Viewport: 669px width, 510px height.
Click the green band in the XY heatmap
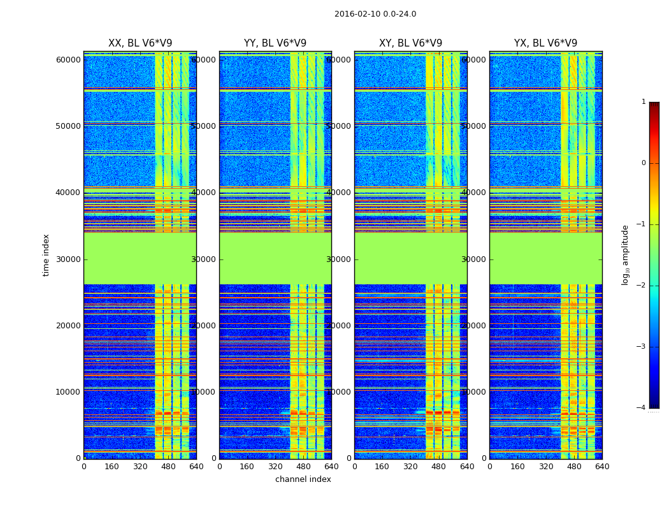pyautogui.click(x=410, y=258)
